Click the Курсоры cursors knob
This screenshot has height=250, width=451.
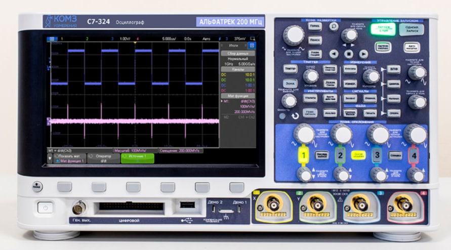point(371,76)
